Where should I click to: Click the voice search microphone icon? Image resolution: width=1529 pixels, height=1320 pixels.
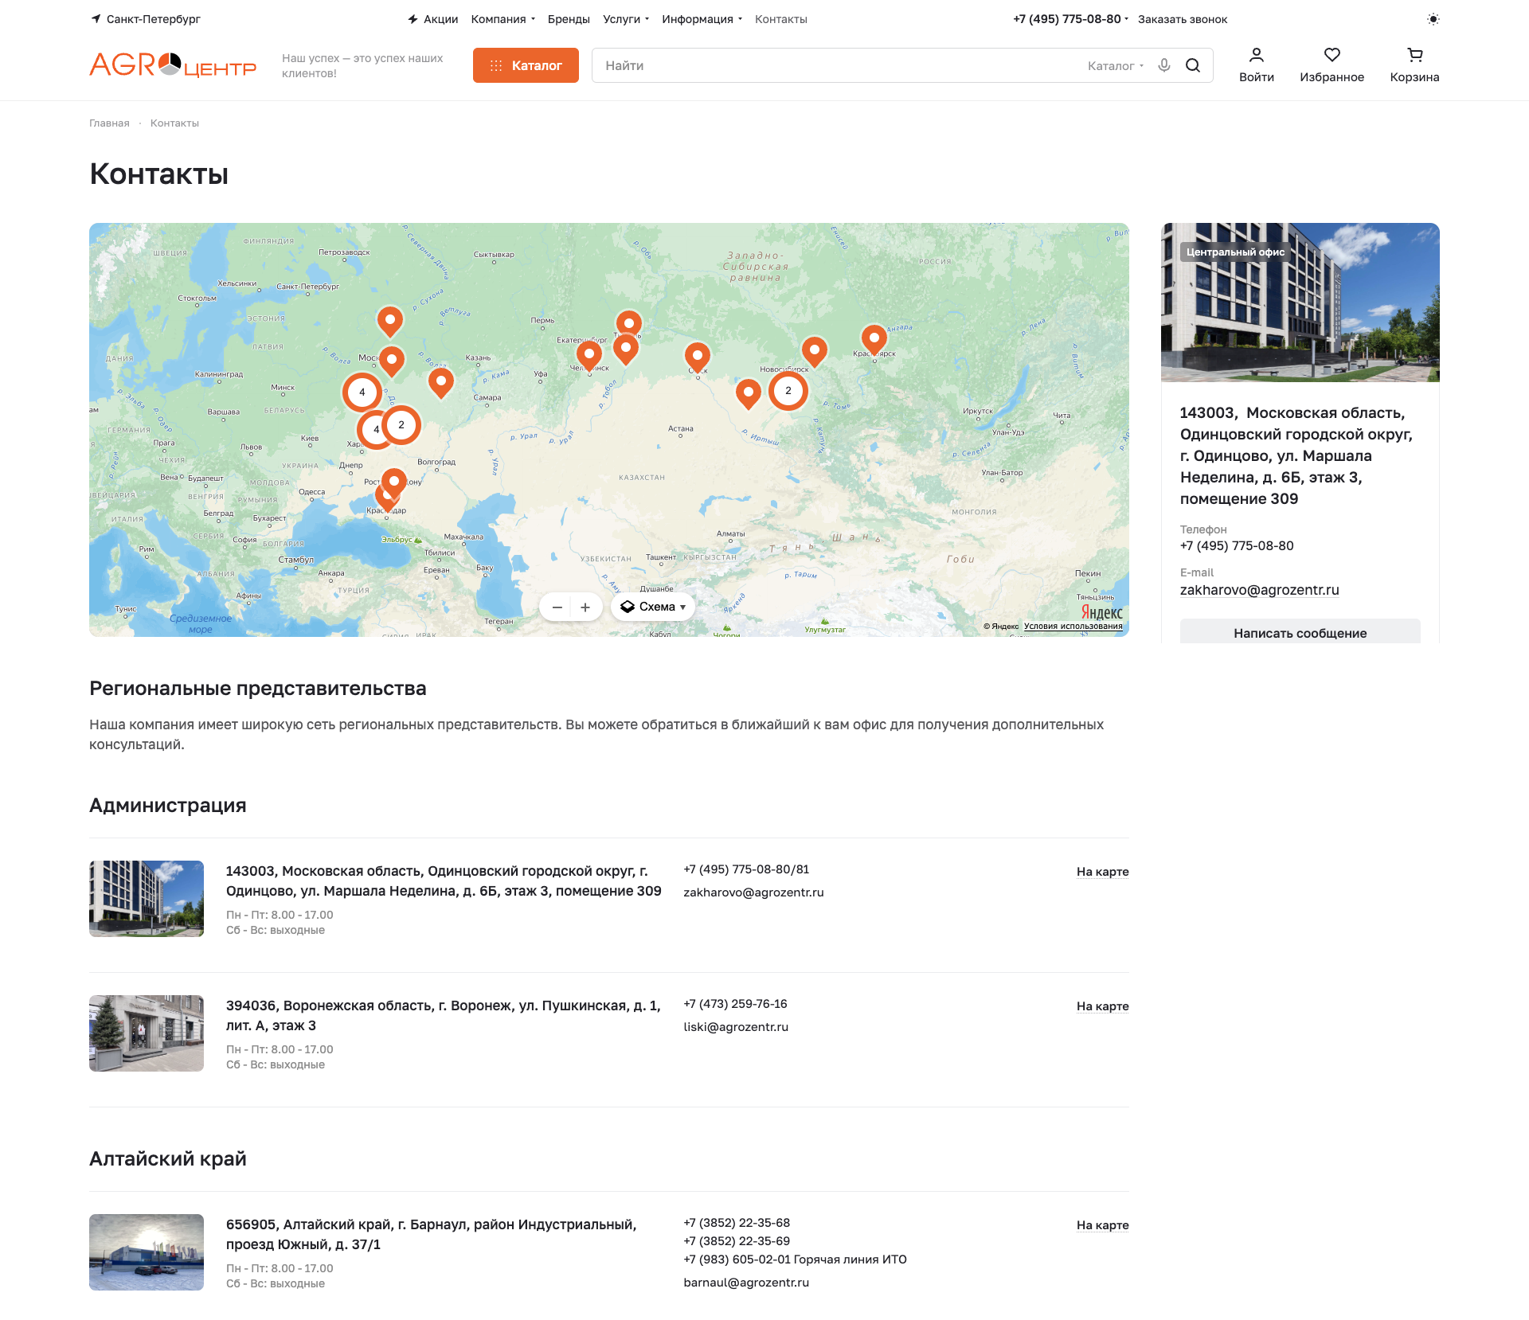(x=1164, y=65)
